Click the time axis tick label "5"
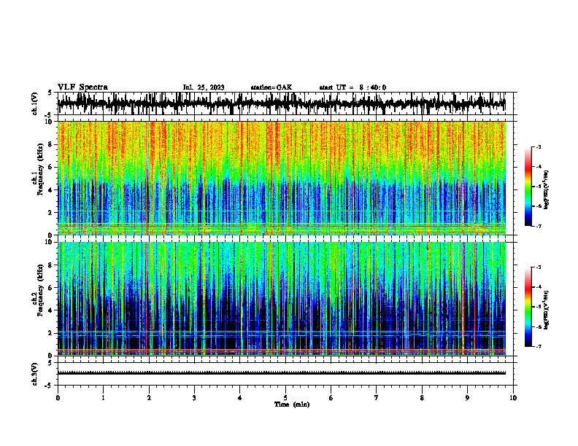Viewport: 578px width, 446px height. pos(285,398)
